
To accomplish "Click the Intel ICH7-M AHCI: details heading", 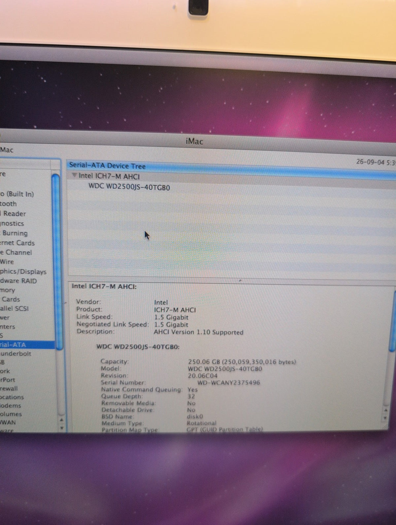I will coord(104,286).
